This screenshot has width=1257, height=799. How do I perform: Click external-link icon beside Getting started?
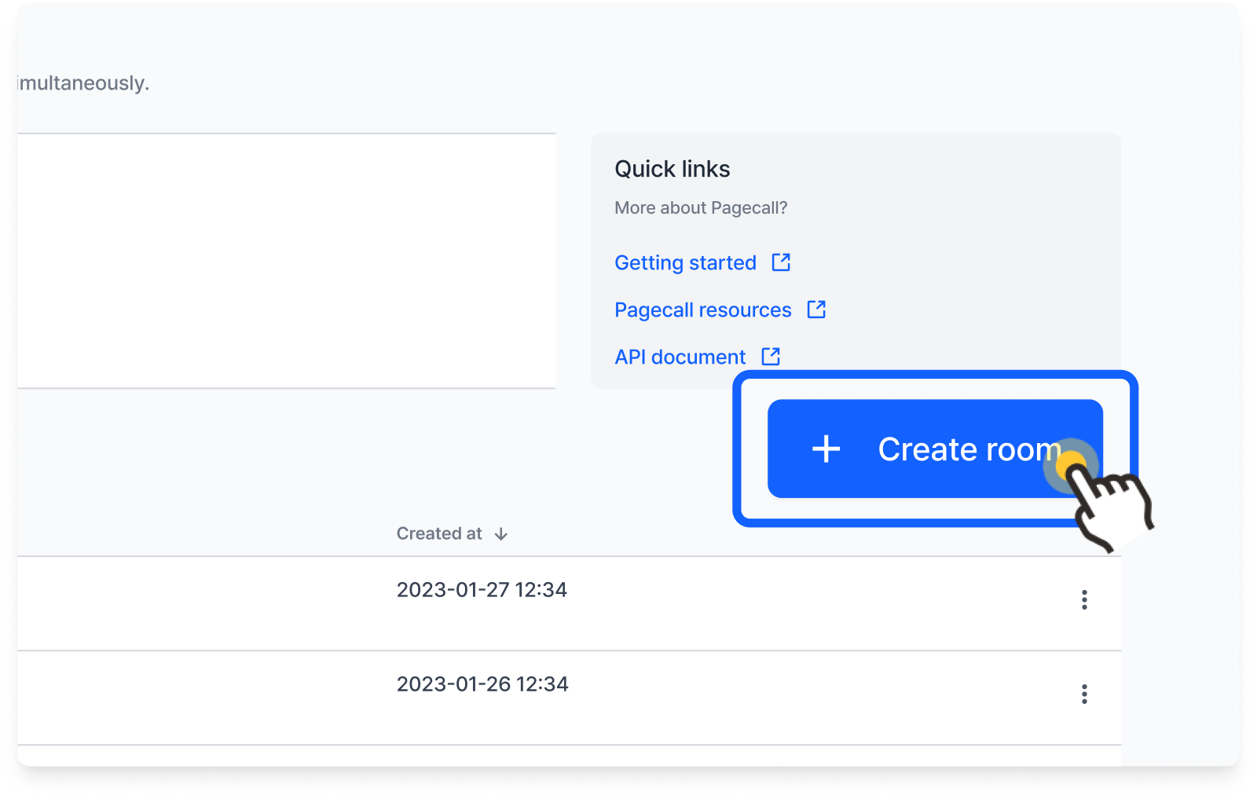(781, 262)
